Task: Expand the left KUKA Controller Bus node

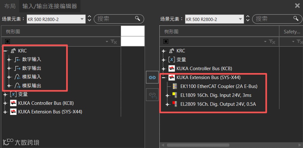Action: pyautogui.click(x=5, y=104)
